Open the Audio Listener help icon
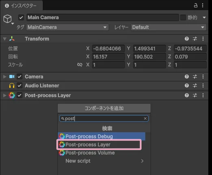The width and height of the screenshot is (212, 175). pos(187,85)
